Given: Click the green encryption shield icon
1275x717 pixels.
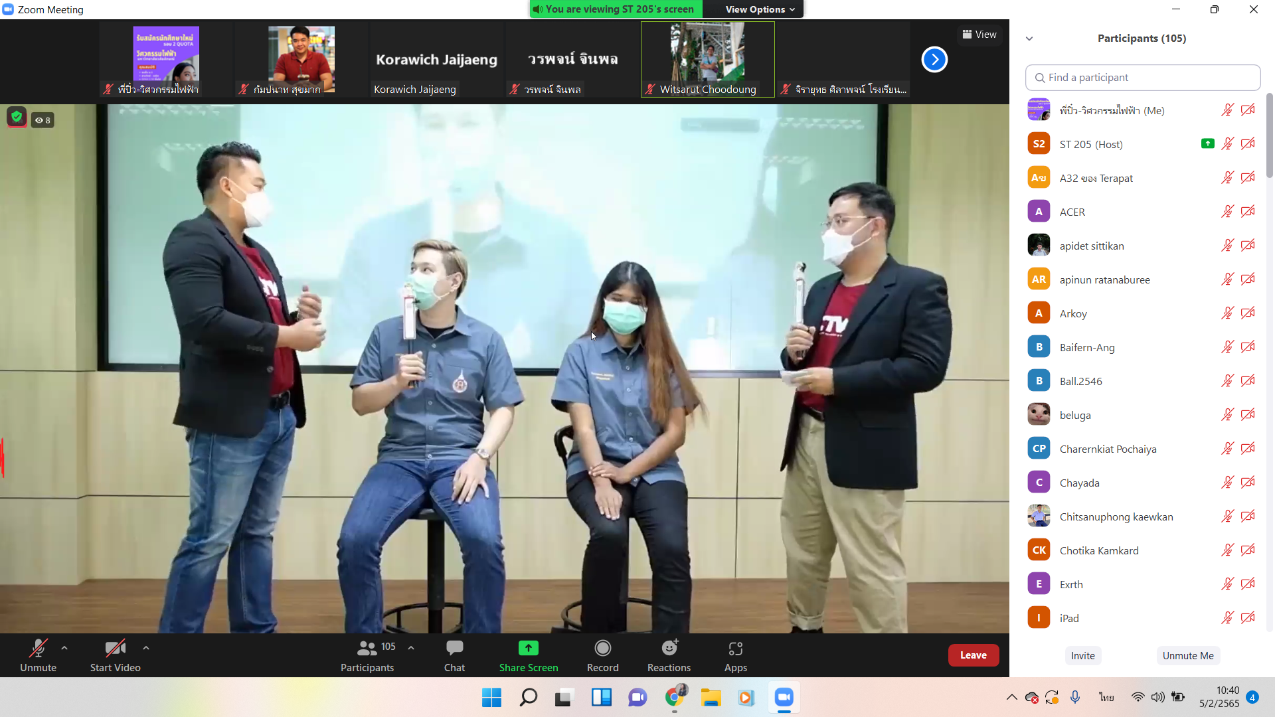Looking at the screenshot, I should pos(17,118).
